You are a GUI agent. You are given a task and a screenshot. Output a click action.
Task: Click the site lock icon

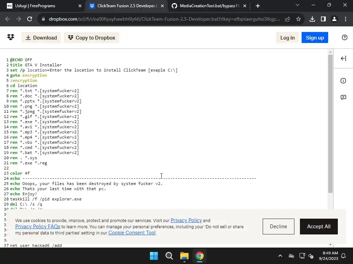click(x=43, y=19)
